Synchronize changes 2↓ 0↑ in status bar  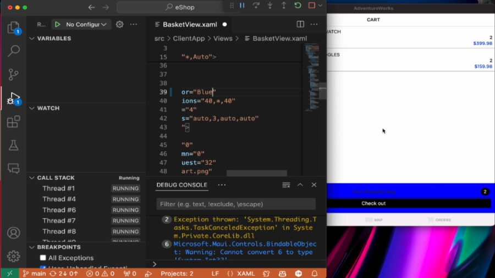pyautogui.click(x=64, y=274)
